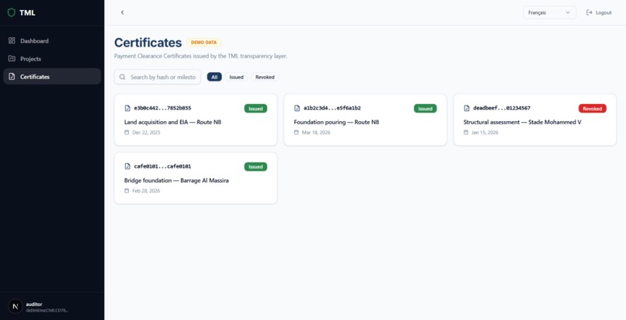This screenshot has width=626, height=320.
Task: Click the TML brand text in sidebar
Action: [x=27, y=12]
